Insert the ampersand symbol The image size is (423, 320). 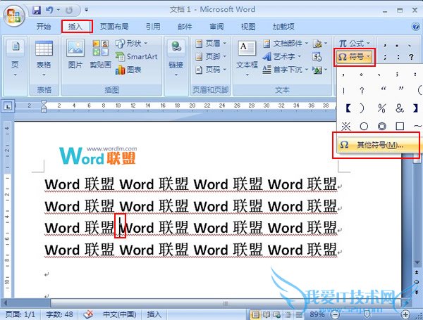click(400, 108)
